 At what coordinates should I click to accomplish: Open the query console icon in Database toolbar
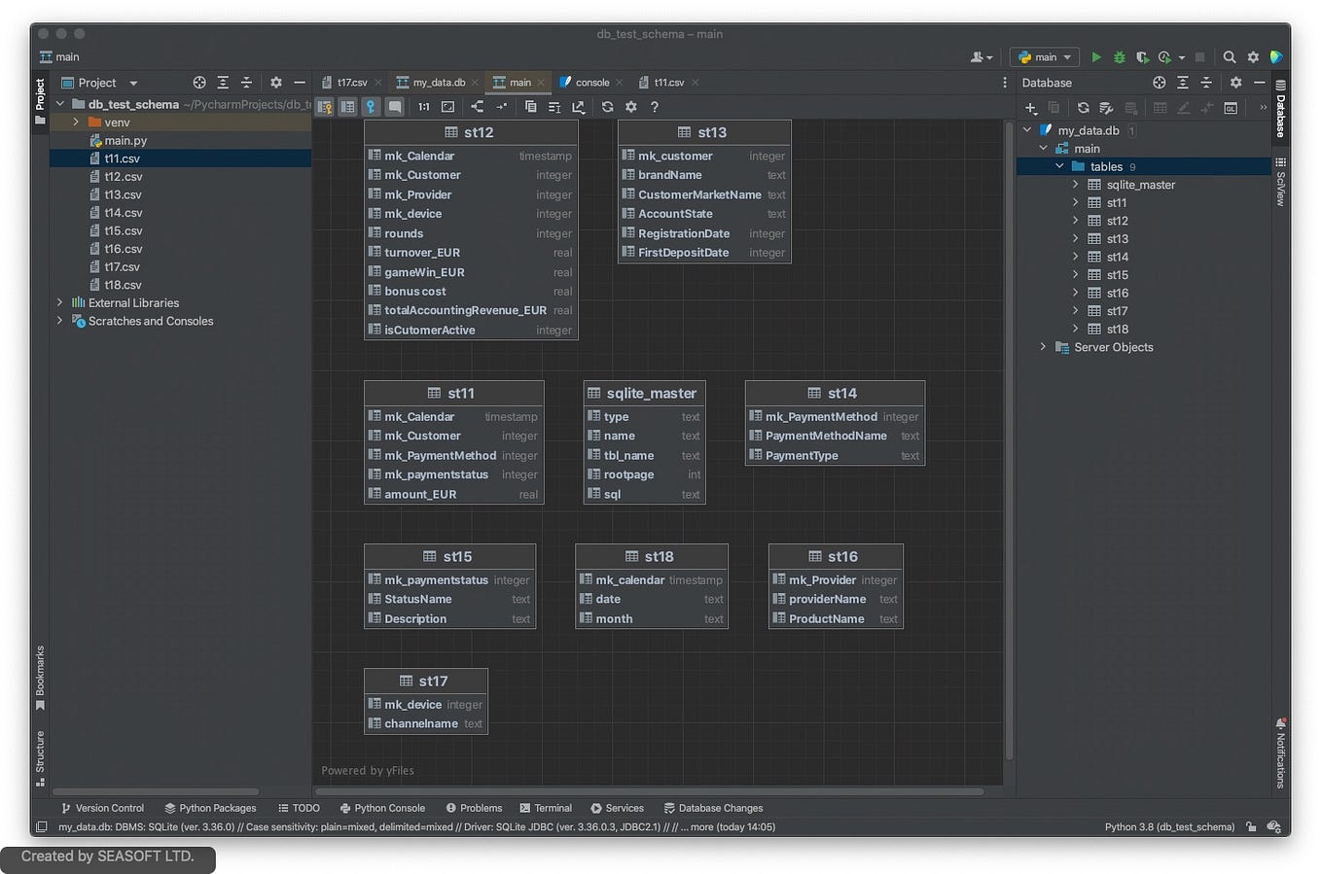pos(1231,108)
